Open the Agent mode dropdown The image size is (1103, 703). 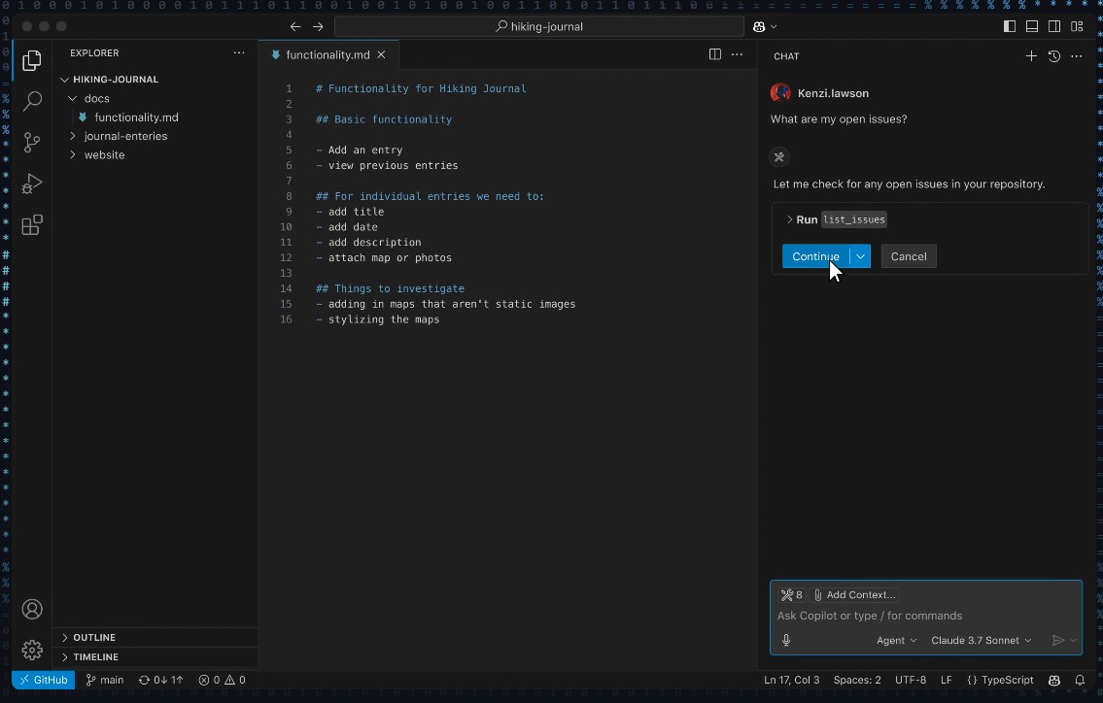click(896, 640)
